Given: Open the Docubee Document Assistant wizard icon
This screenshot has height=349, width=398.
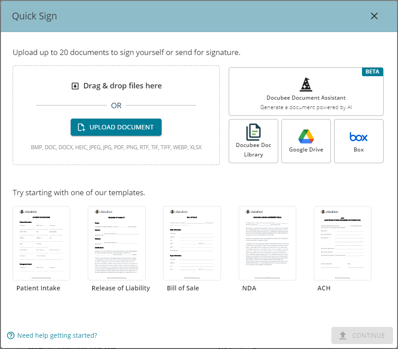Looking at the screenshot, I should point(306,85).
